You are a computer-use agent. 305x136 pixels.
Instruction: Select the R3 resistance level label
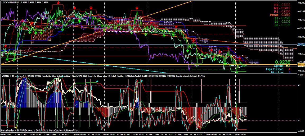(276, 5)
